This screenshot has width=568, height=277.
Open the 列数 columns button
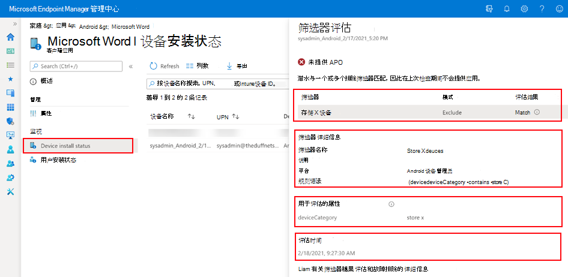pyautogui.click(x=198, y=66)
